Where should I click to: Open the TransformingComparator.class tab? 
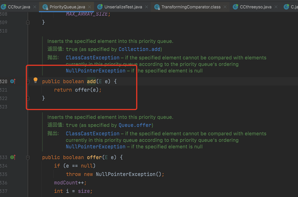tap(191, 7)
